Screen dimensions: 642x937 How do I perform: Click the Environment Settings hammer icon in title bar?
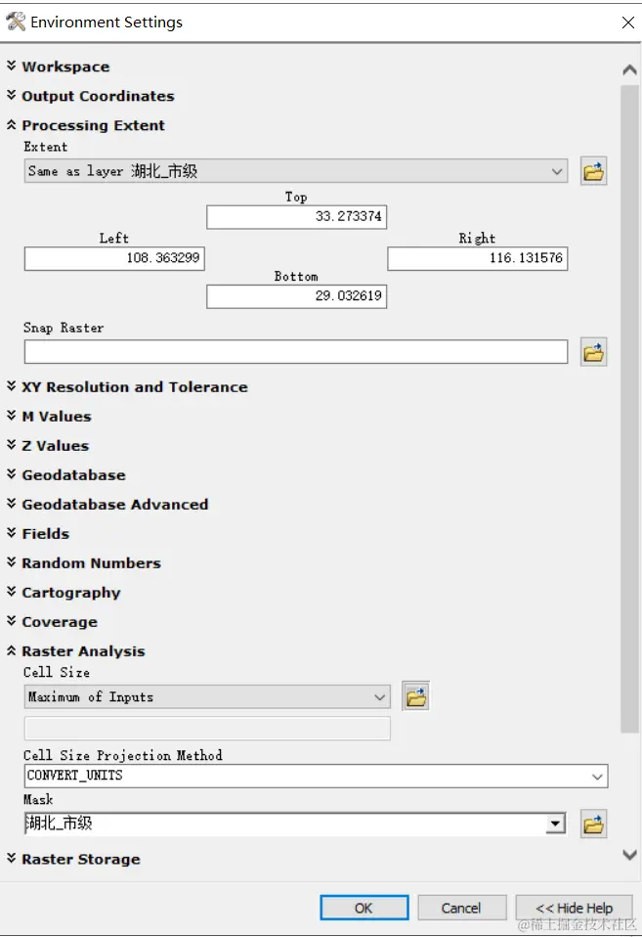tap(16, 22)
